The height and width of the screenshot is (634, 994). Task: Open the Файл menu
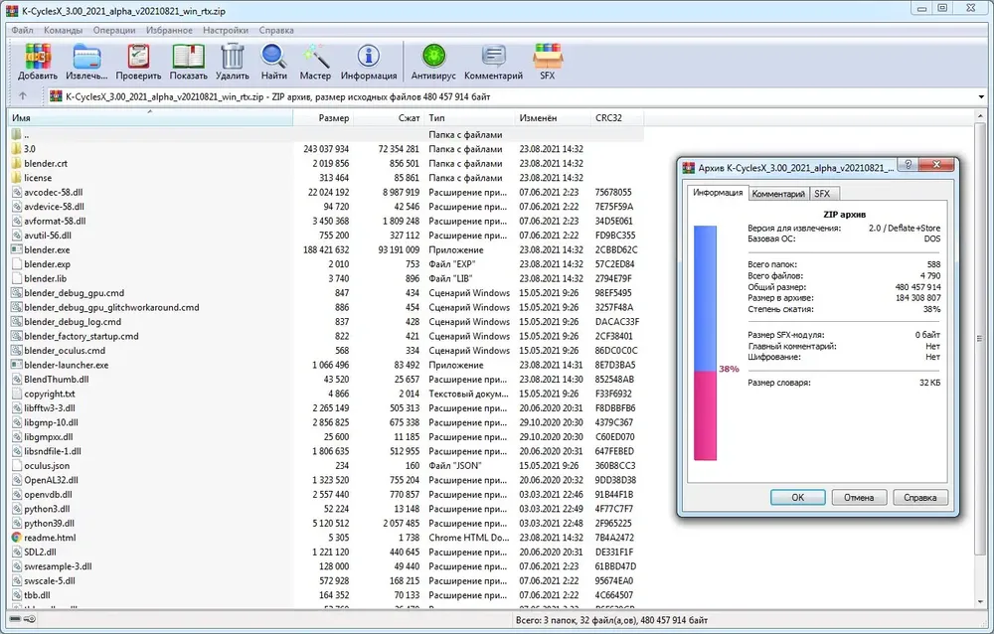pyautogui.click(x=22, y=30)
